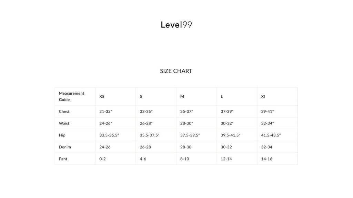Click the Pant row label
Viewport: 353px width, 198px height.
(x=63, y=159)
